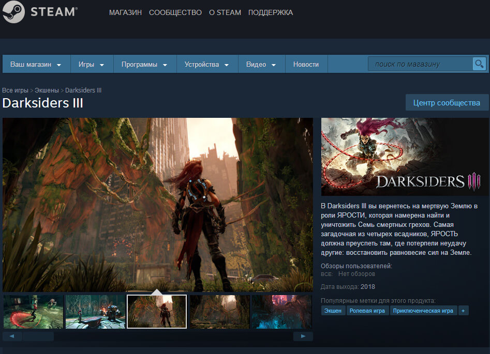
Task: Select the fifth thumbnail with blue cave
Action: (x=282, y=312)
